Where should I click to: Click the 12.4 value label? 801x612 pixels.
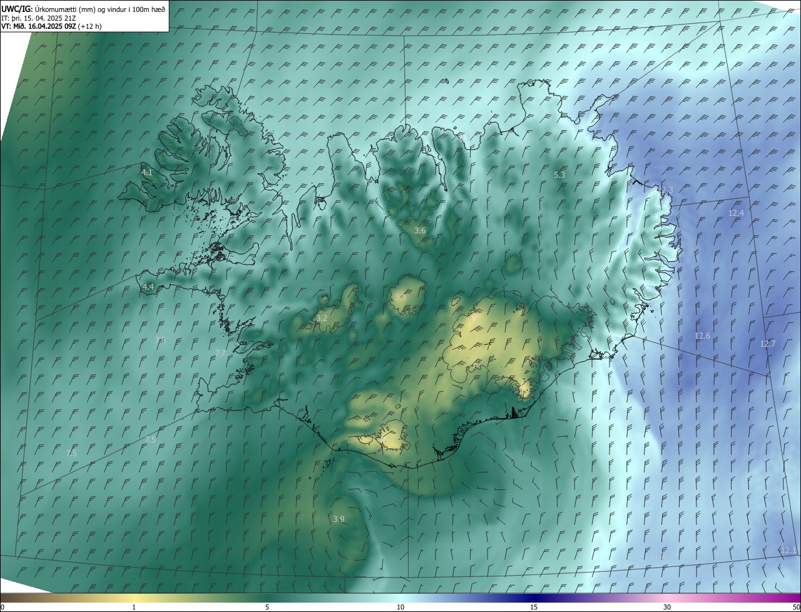coord(736,213)
